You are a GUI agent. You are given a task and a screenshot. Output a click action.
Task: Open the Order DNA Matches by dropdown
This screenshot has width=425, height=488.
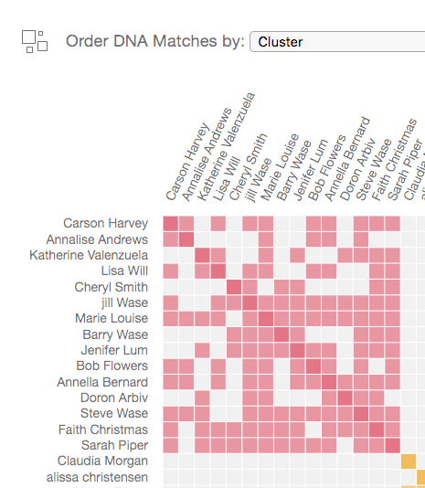click(x=337, y=42)
